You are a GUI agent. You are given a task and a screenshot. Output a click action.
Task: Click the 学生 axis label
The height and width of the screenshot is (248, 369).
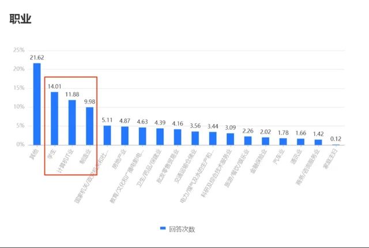coord(51,154)
